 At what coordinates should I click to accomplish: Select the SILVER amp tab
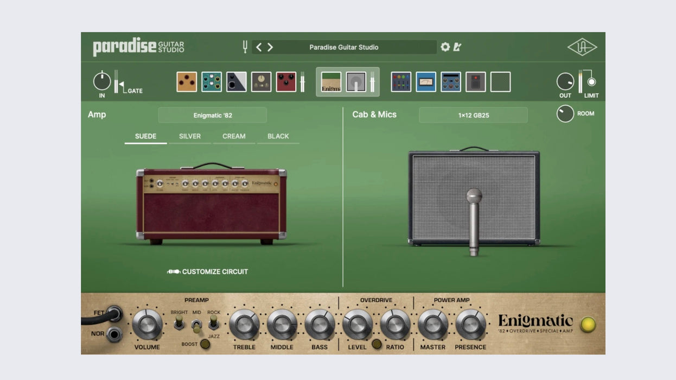pos(190,136)
